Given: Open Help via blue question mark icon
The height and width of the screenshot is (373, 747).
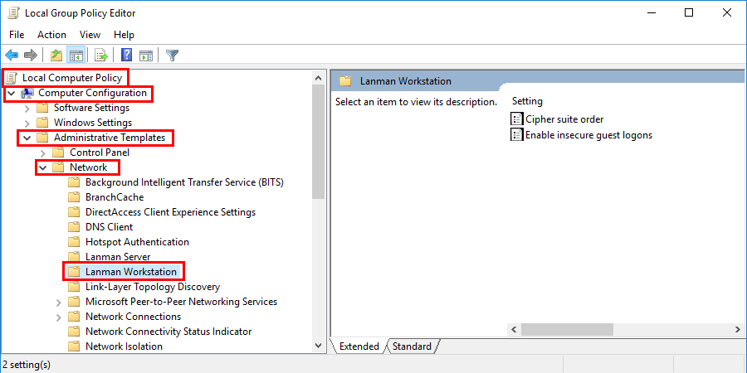Looking at the screenshot, I should pos(127,56).
